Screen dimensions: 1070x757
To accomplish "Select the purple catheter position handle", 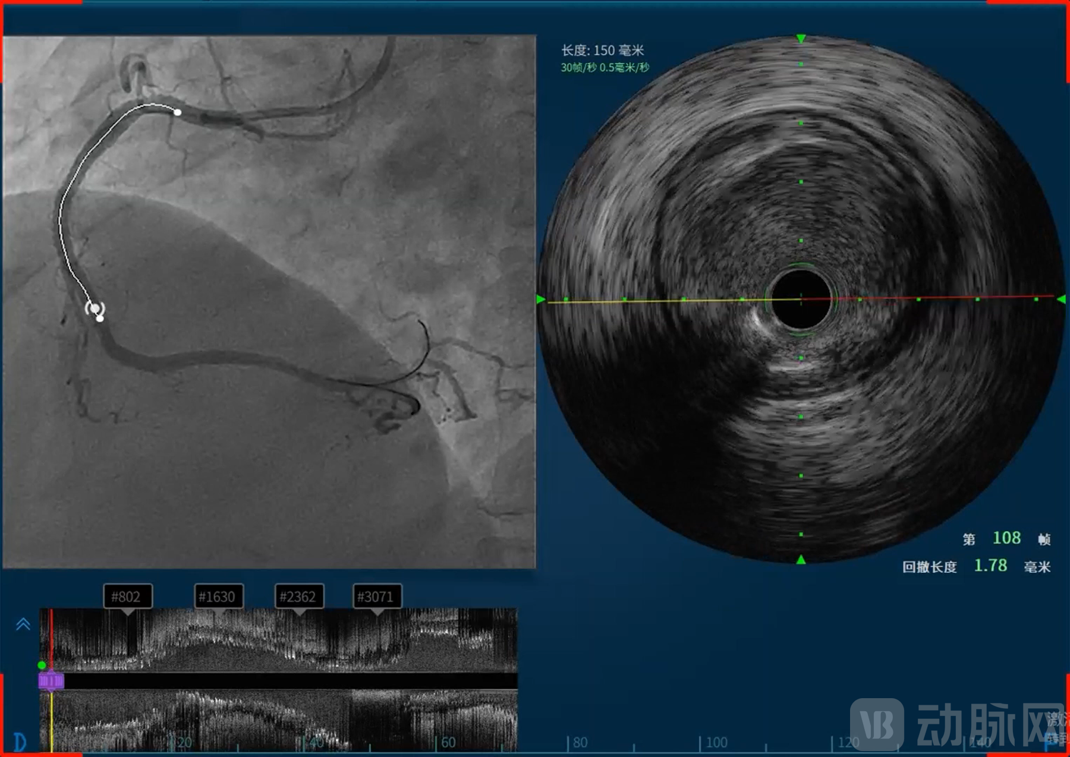I will click(51, 681).
